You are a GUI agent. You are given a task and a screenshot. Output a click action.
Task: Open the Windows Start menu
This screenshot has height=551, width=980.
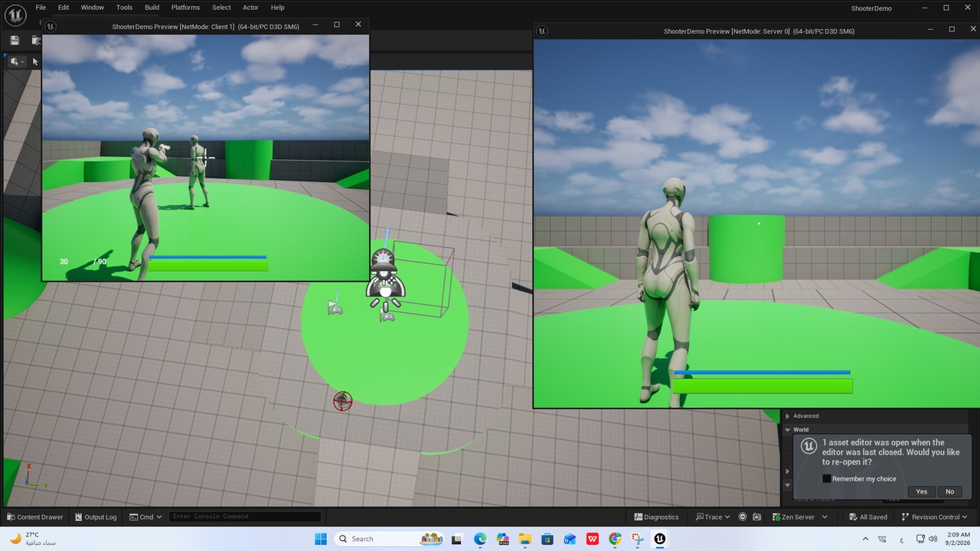[x=321, y=539]
